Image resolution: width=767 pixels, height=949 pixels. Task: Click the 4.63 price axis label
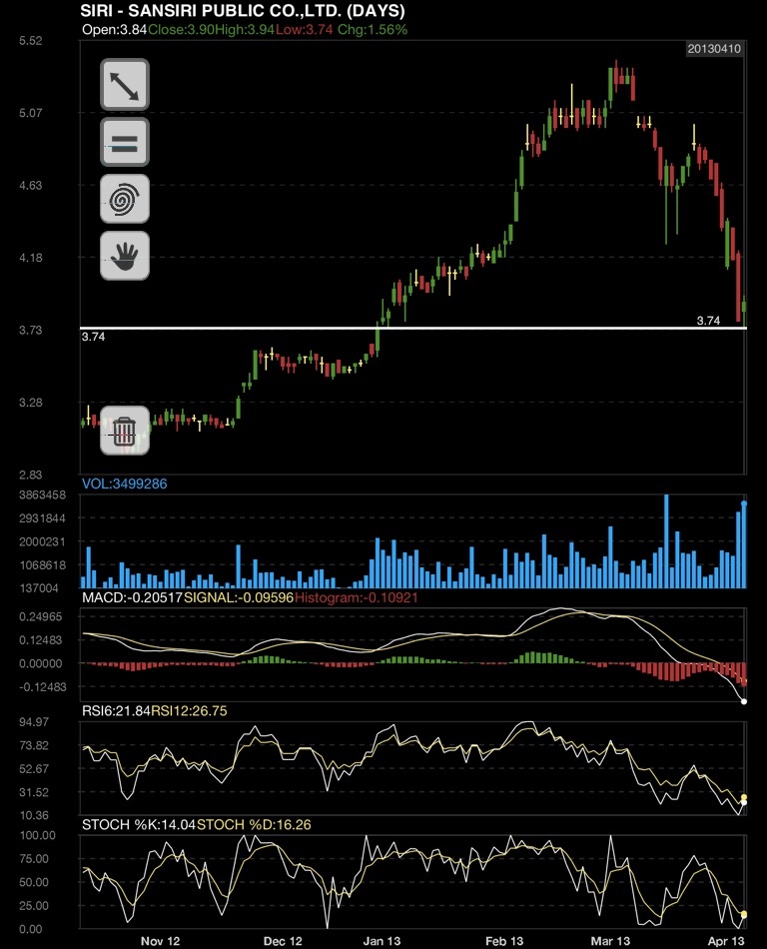(x=31, y=185)
